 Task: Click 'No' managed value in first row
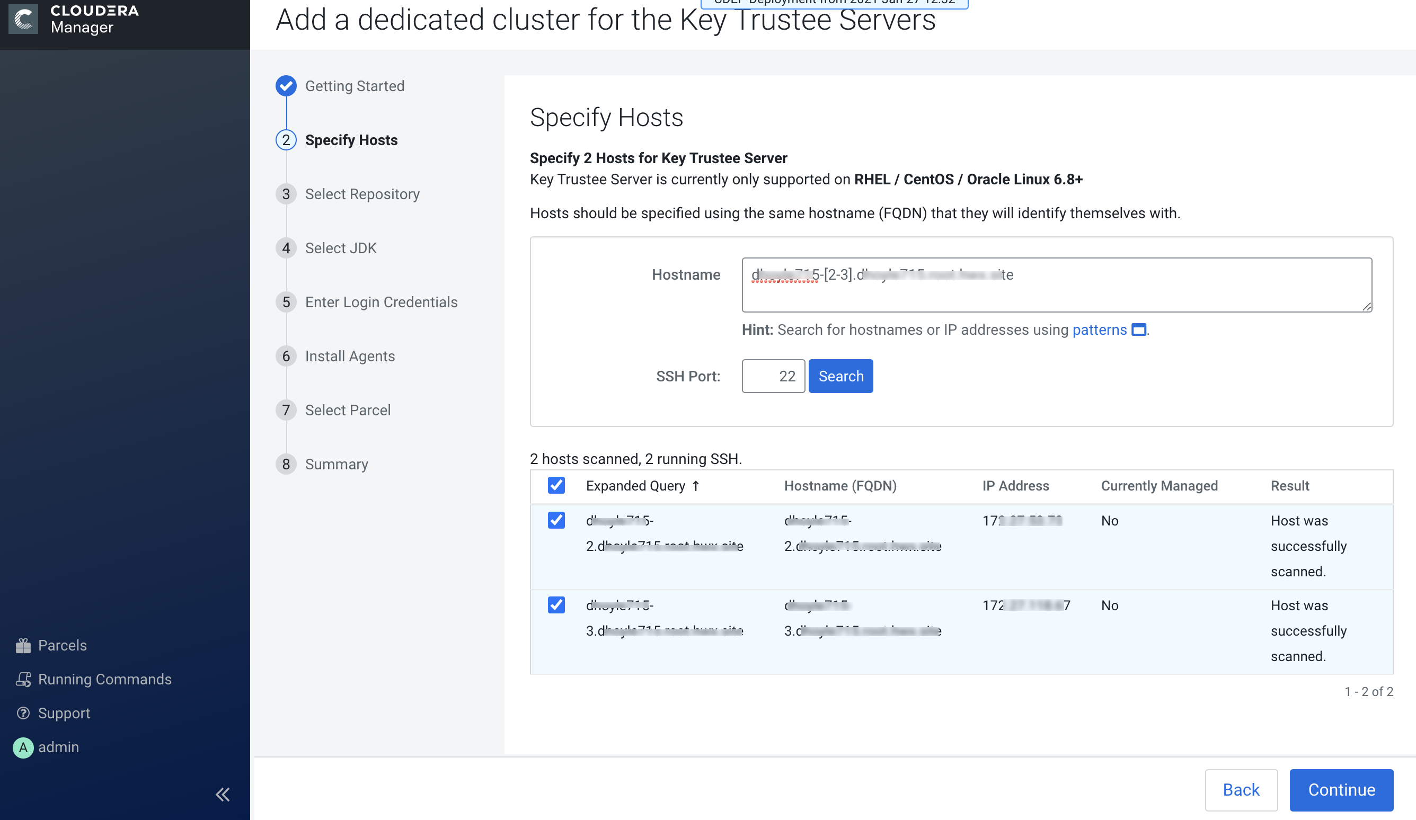pyautogui.click(x=1110, y=521)
